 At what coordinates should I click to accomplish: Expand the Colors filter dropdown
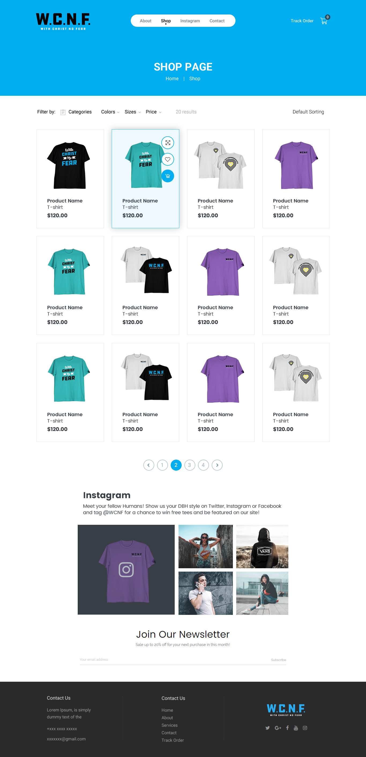(x=110, y=112)
